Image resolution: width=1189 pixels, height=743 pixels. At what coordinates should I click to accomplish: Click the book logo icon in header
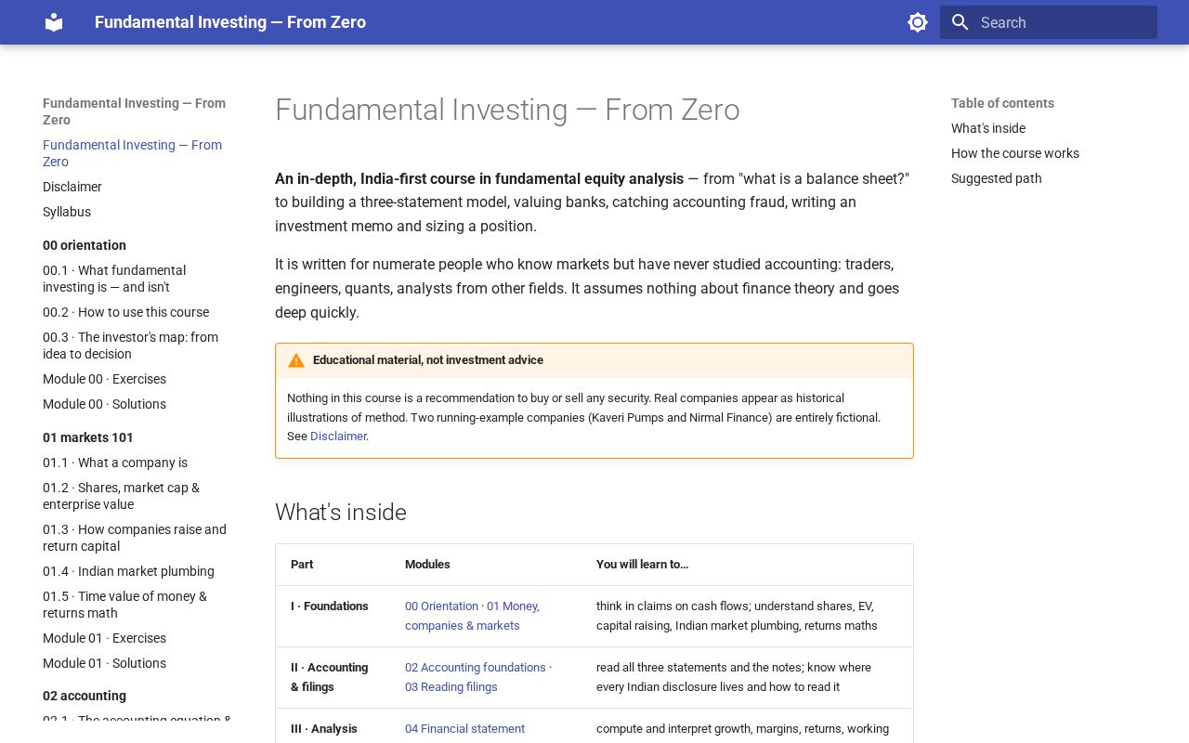(x=54, y=22)
